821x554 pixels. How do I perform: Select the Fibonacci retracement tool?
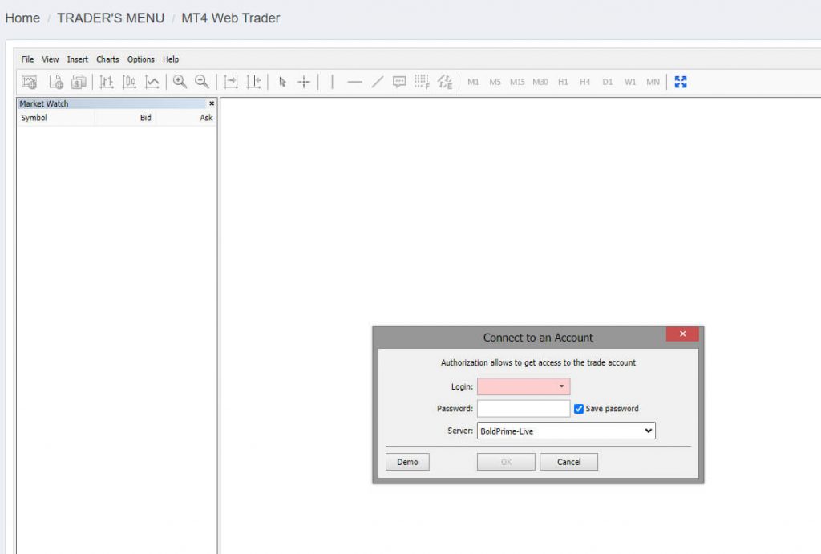422,82
